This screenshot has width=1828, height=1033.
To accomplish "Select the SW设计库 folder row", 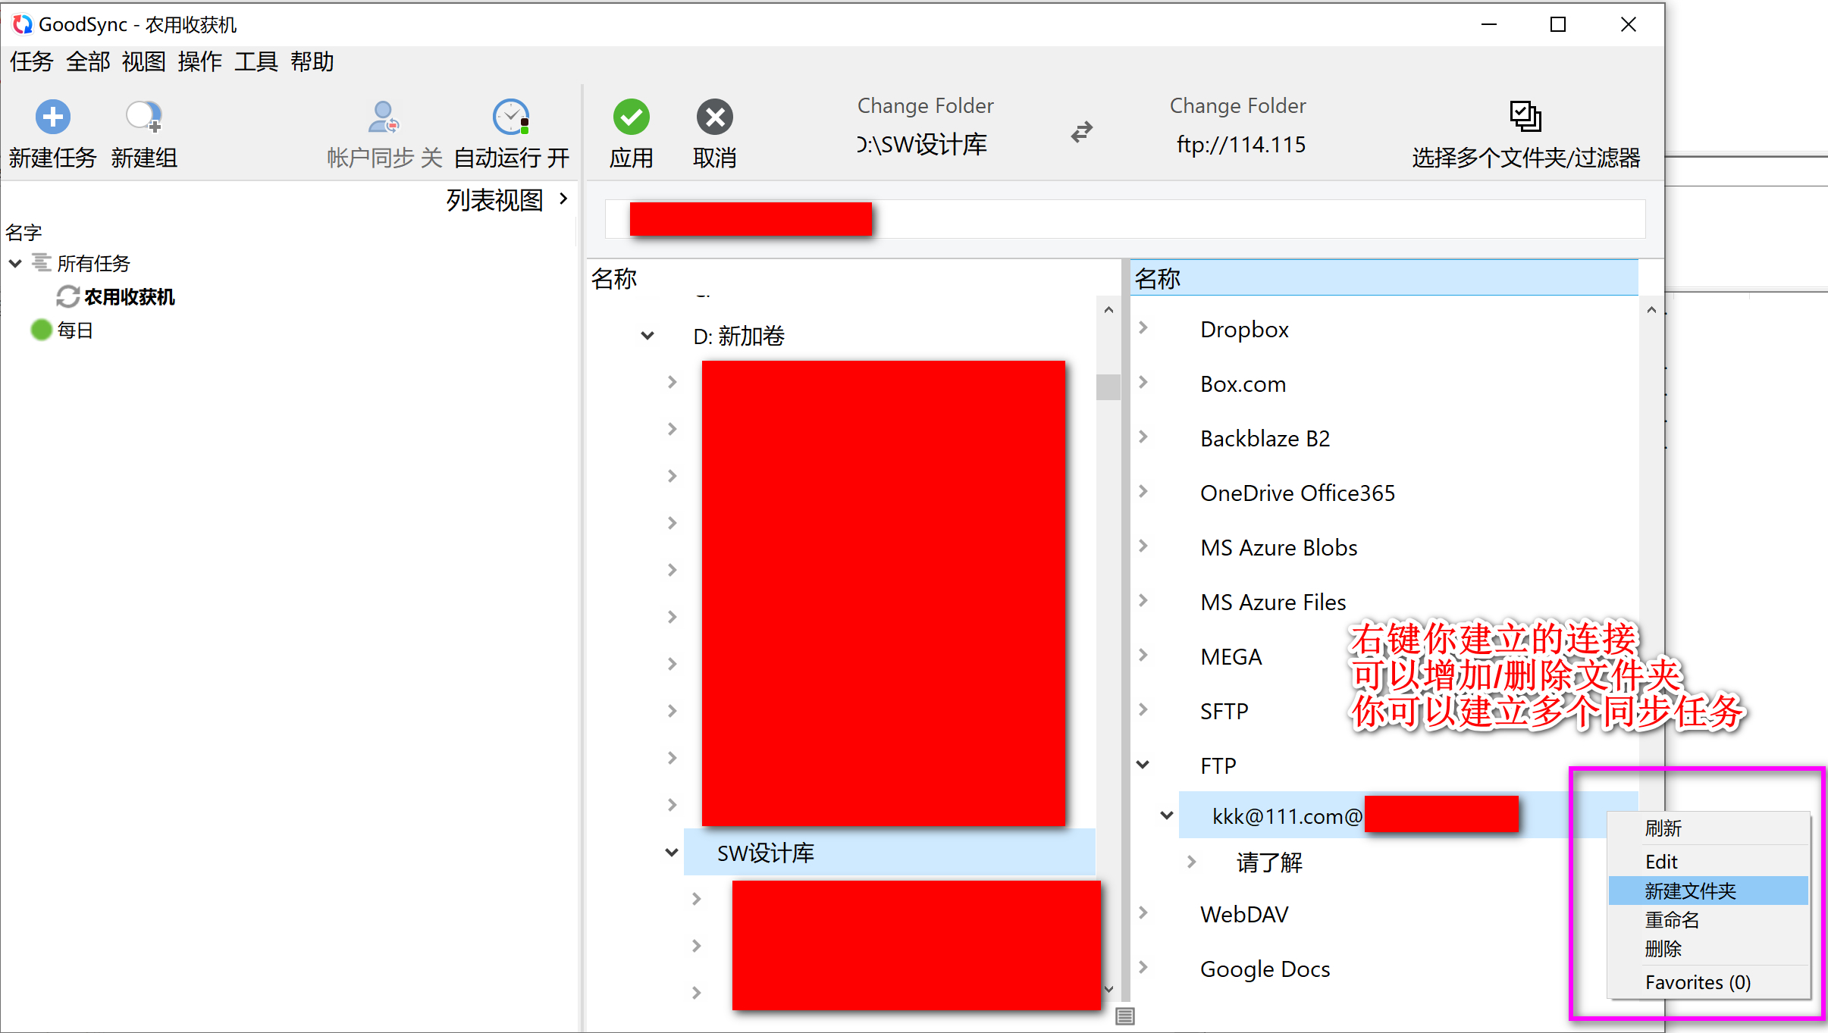I will point(889,853).
